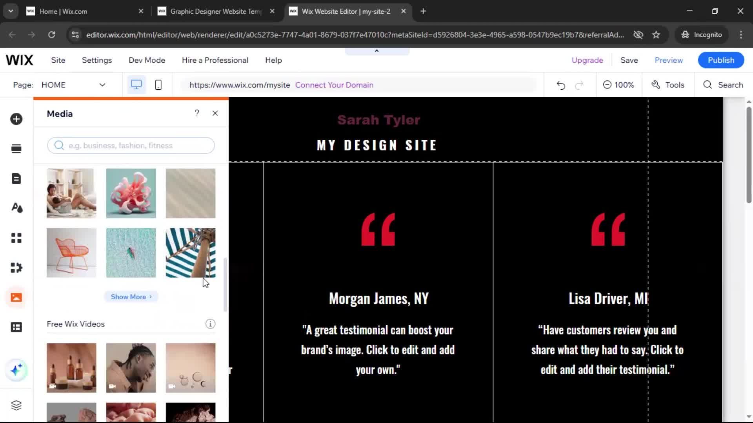This screenshot has height=423, width=753.
Task: Open the Layers icon at bottom left
Action: pyautogui.click(x=16, y=405)
